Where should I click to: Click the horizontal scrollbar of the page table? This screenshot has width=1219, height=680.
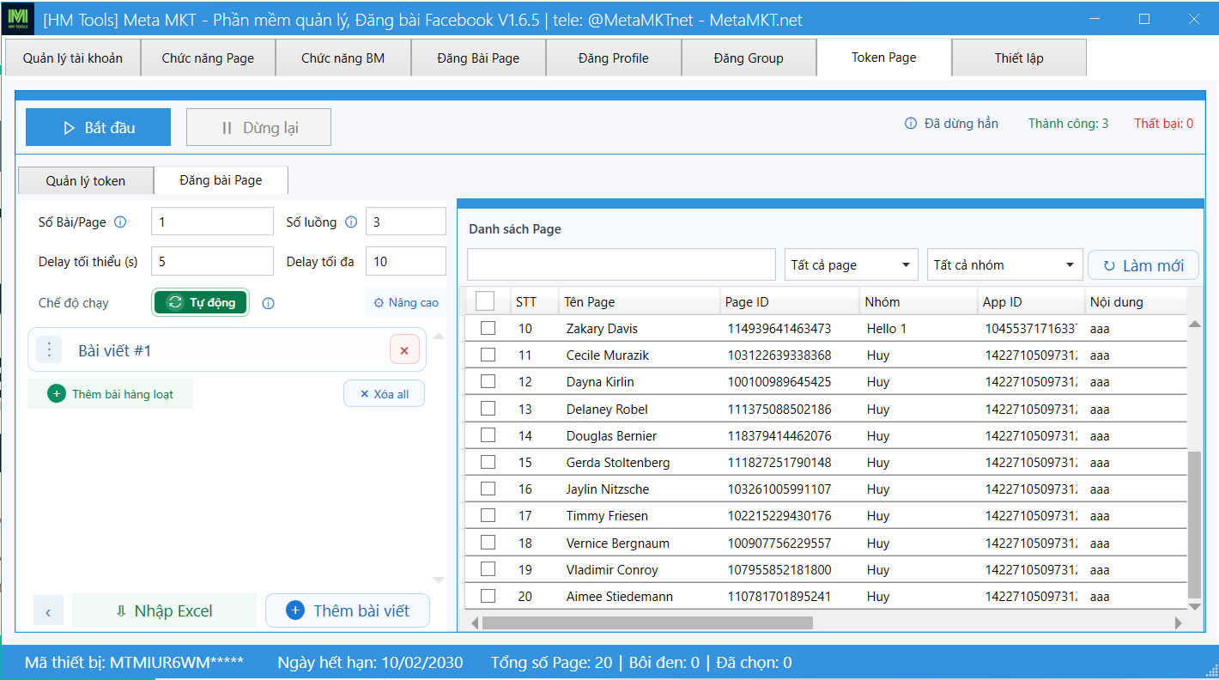(x=647, y=622)
